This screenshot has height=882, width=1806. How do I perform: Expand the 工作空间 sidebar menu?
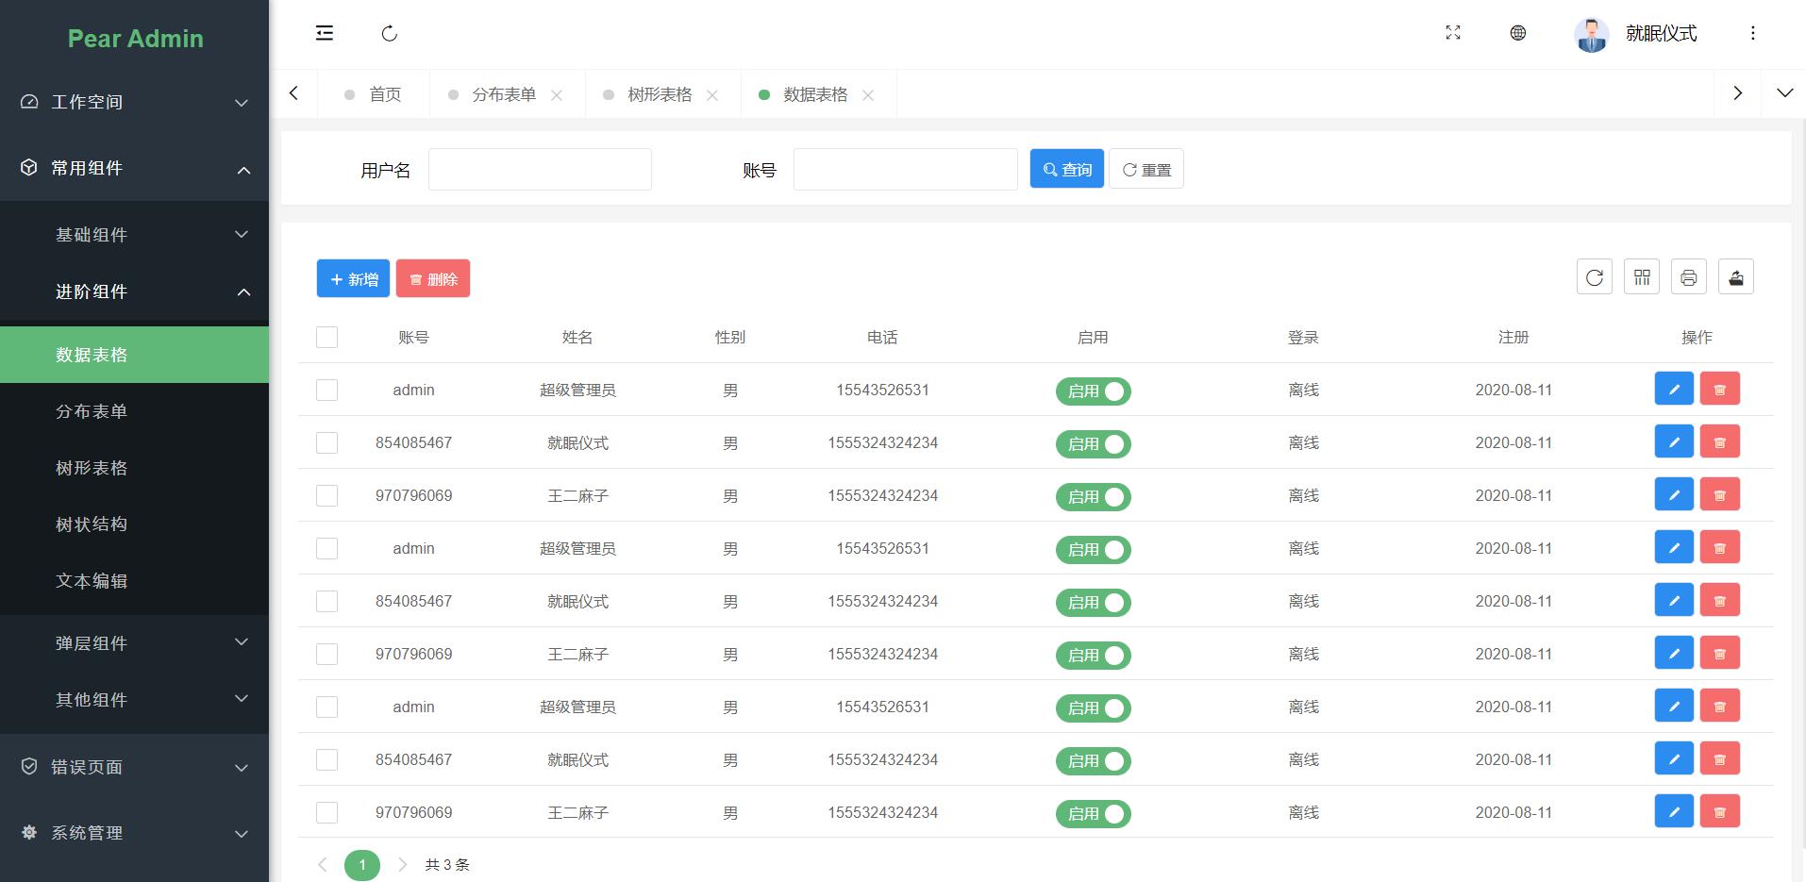(134, 102)
